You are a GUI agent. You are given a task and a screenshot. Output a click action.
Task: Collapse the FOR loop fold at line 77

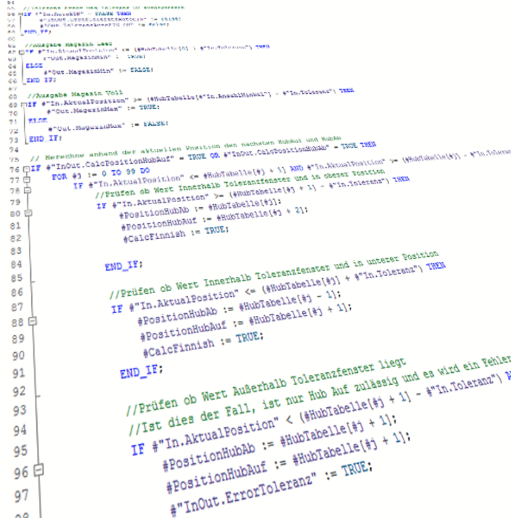(27, 181)
